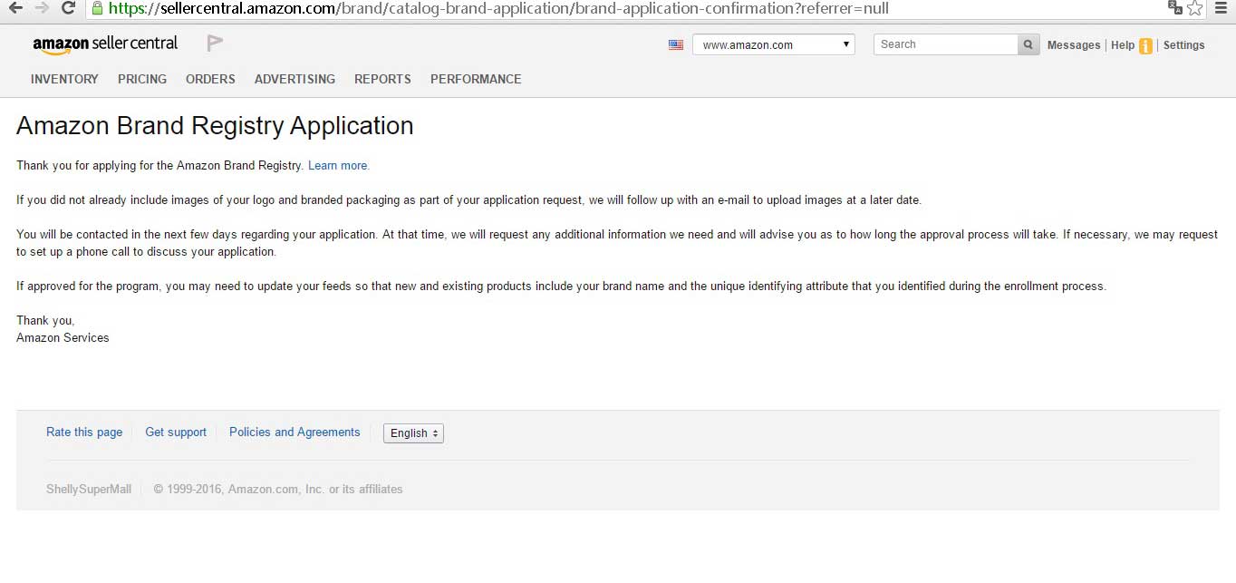Click the translate page icon in address bar

1175,8
